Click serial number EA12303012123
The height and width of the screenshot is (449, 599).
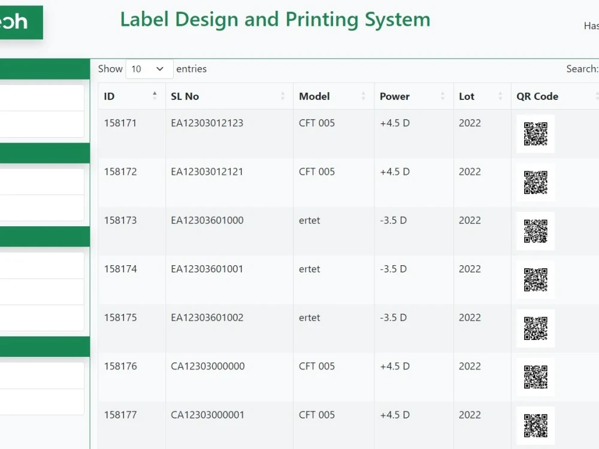pos(207,123)
